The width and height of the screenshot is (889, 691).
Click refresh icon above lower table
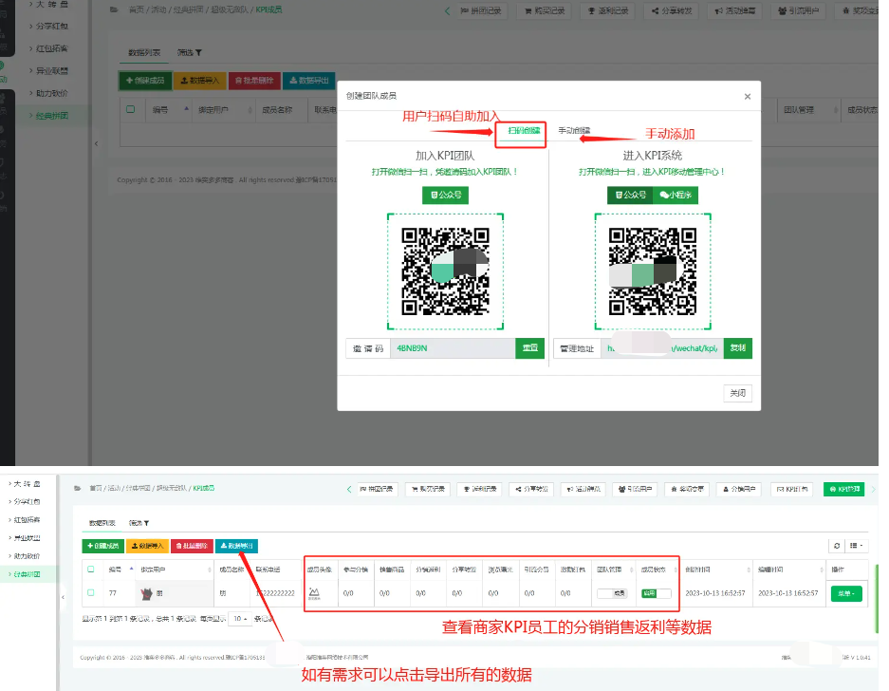pyautogui.click(x=836, y=546)
